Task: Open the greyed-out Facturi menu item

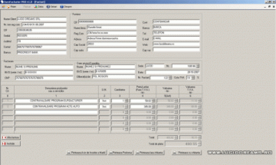Action: click(27, 7)
